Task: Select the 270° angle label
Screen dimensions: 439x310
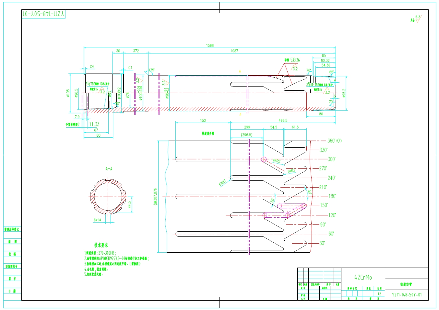Action: tap(323, 168)
